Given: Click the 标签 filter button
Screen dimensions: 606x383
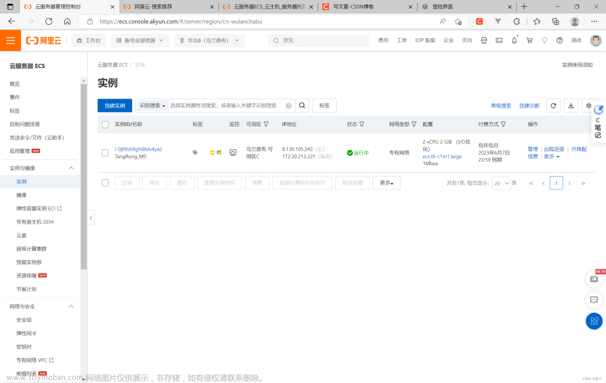Looking at the screenshot, I should tap(324, 106).
